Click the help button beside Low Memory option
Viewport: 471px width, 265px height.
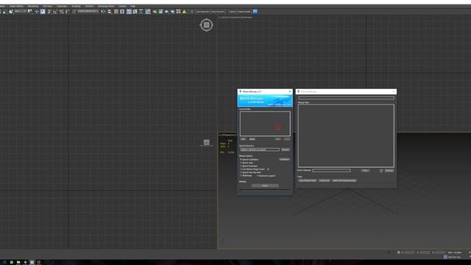click(268, 169)
